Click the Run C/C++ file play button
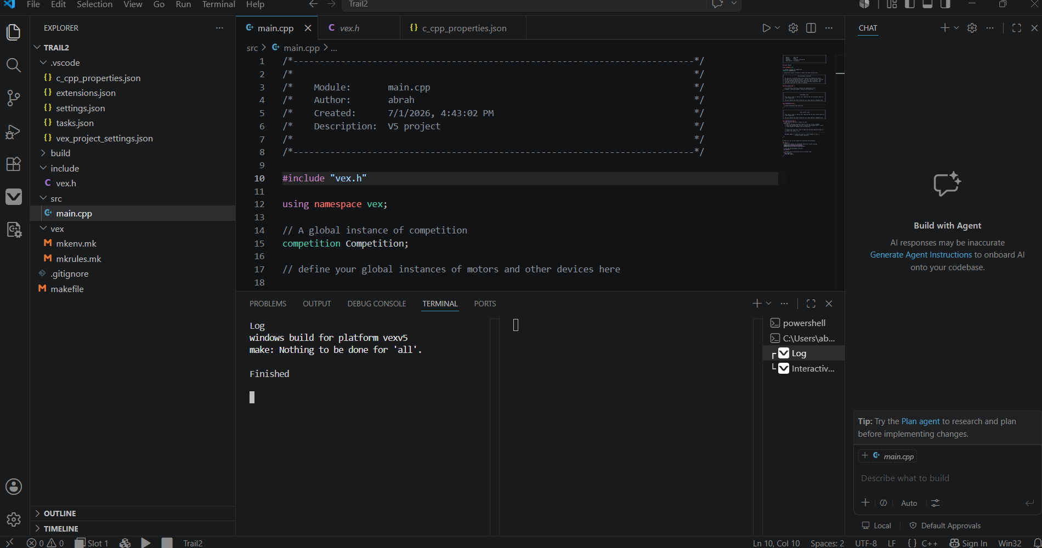Screen dimensions: 1042x548 766,28
